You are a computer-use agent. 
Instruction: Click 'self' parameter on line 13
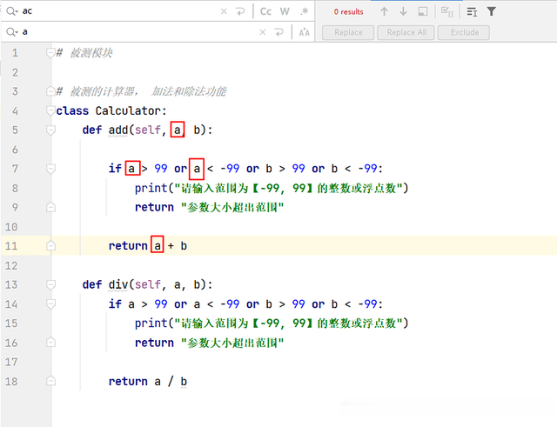[148, 284]
